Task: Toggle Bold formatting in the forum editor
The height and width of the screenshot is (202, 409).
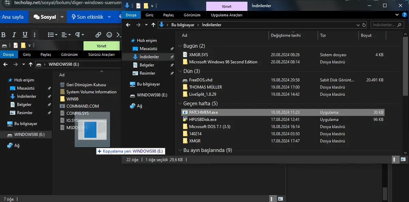Action: [x=3, y=34]
